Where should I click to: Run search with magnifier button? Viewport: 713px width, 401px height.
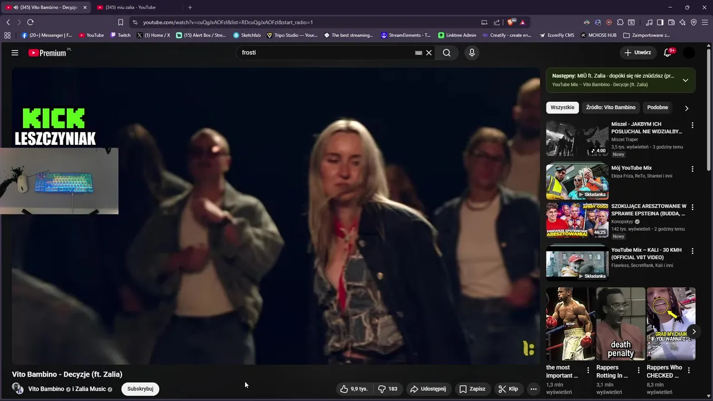(447, 52)
